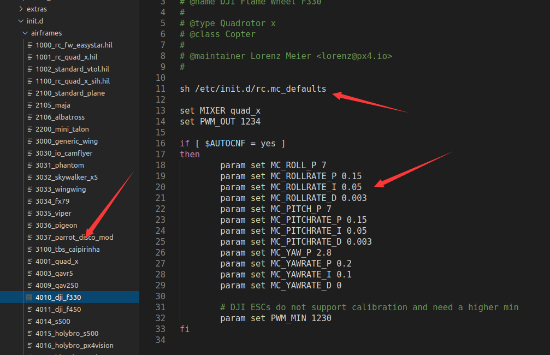Click line number 11 in gutter
This screenshot has height=355, width=550.
(x=161, y=88)
